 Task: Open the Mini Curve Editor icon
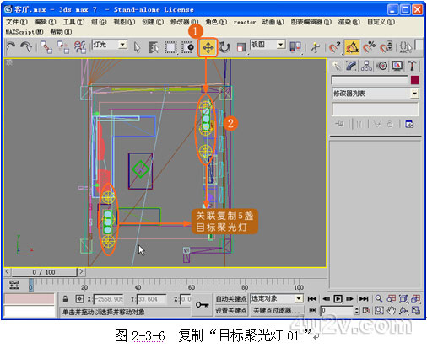14,285
